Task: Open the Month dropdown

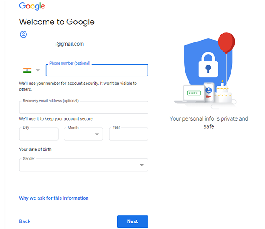Action: click(83, 134)
